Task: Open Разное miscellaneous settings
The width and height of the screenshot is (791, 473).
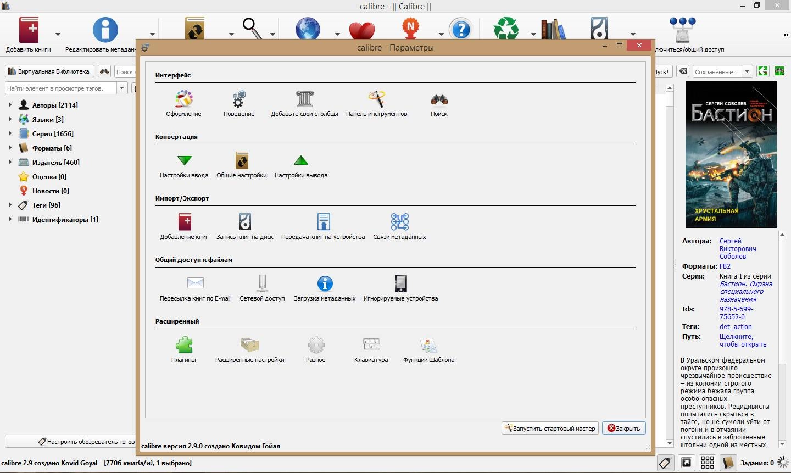Action: (316, 350)
